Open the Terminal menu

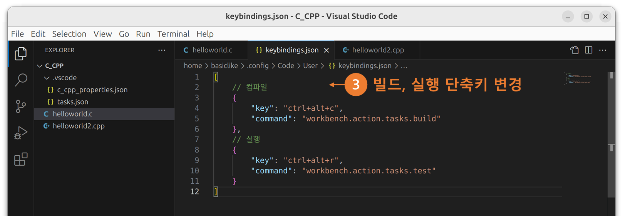[173, 34]
